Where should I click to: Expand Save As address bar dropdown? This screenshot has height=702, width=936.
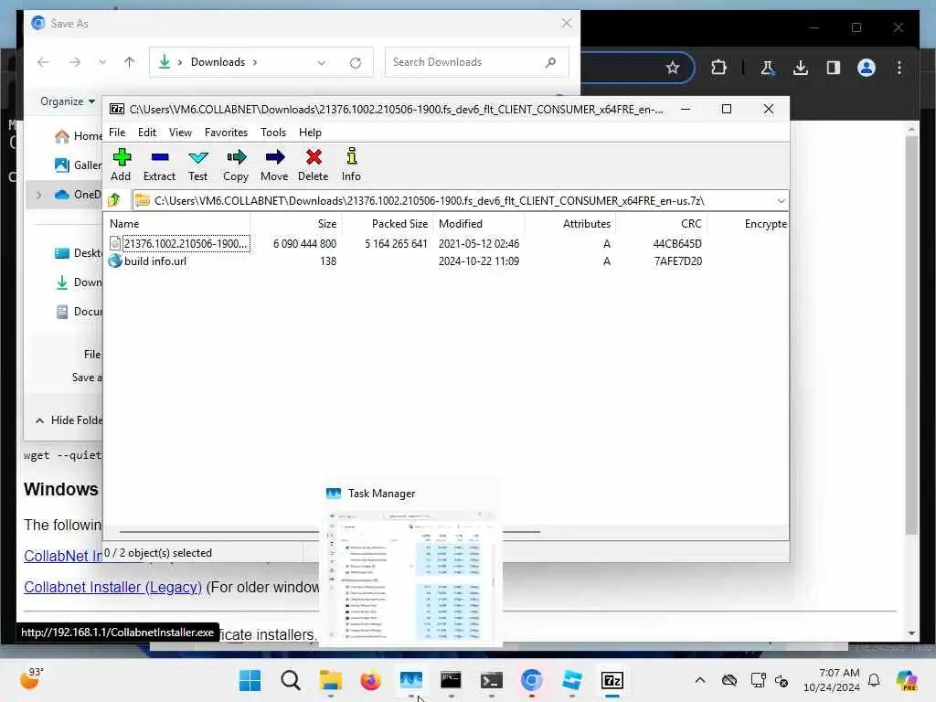322,63
